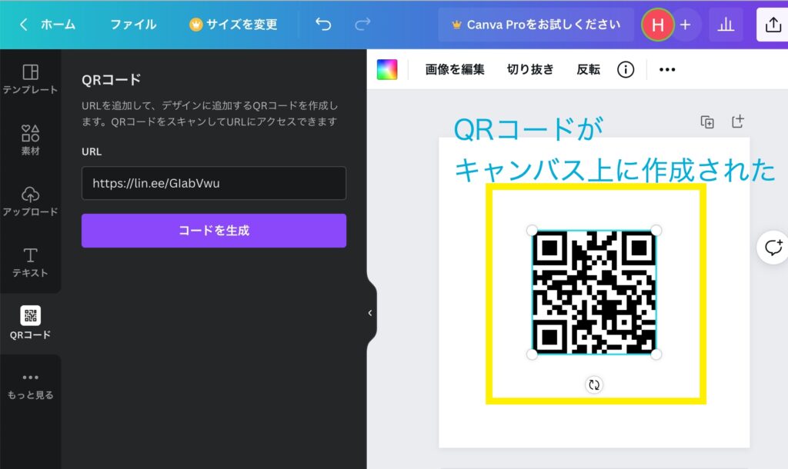Open the ファイル menu
788x469 pixels.
133,25
